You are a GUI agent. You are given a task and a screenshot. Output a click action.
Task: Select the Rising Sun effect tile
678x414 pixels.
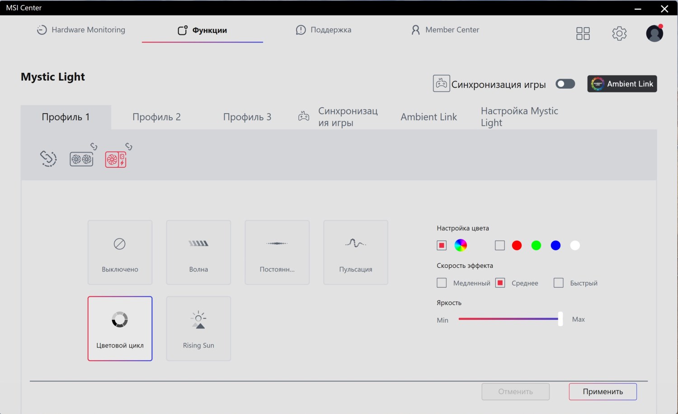click(x=198, y=328)
